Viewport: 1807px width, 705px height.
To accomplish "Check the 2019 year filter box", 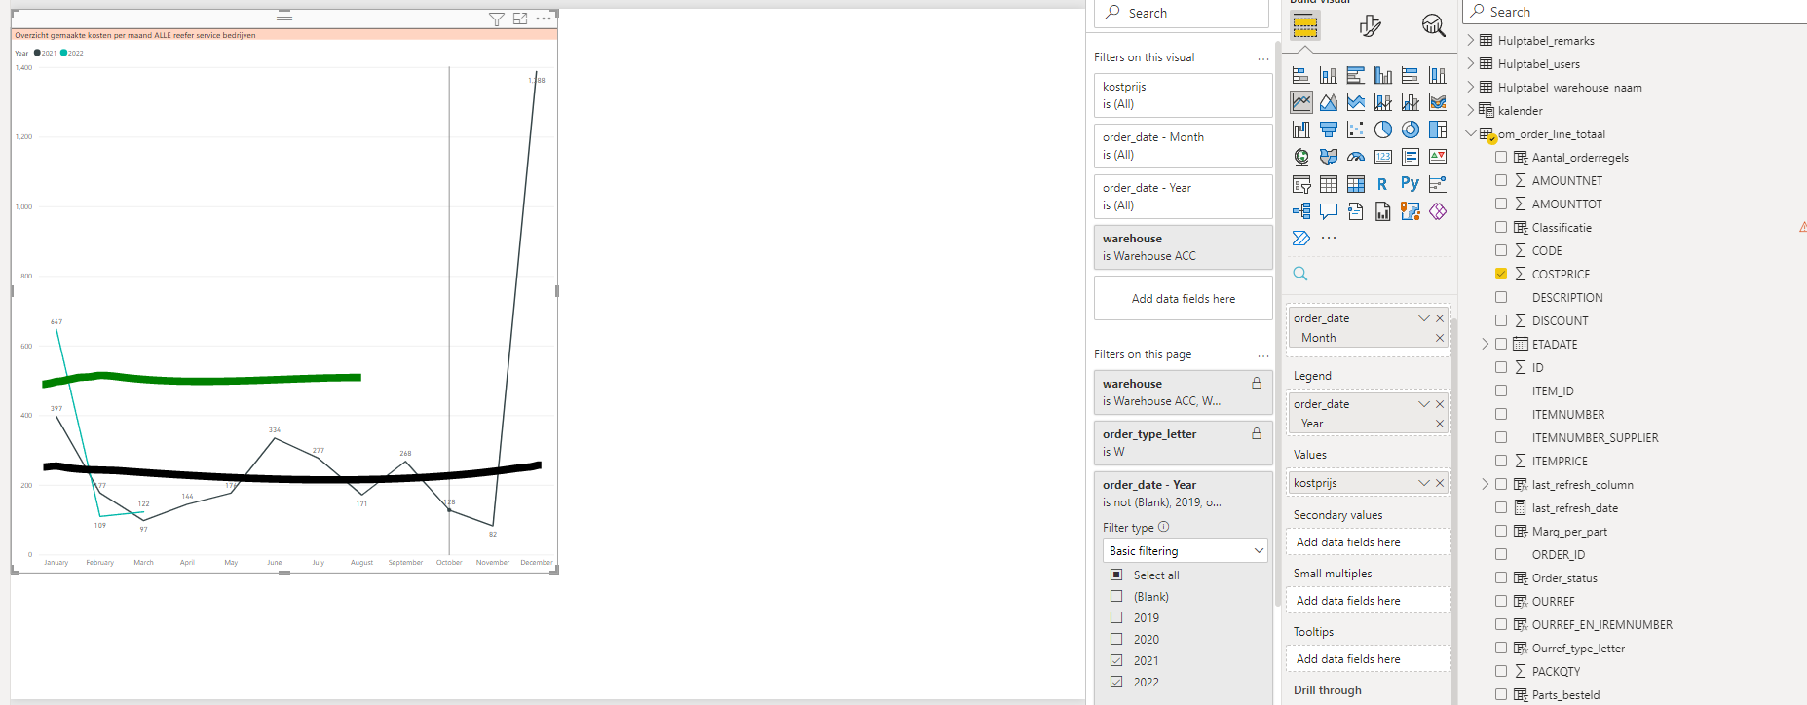I will [x=1116, y=617].
